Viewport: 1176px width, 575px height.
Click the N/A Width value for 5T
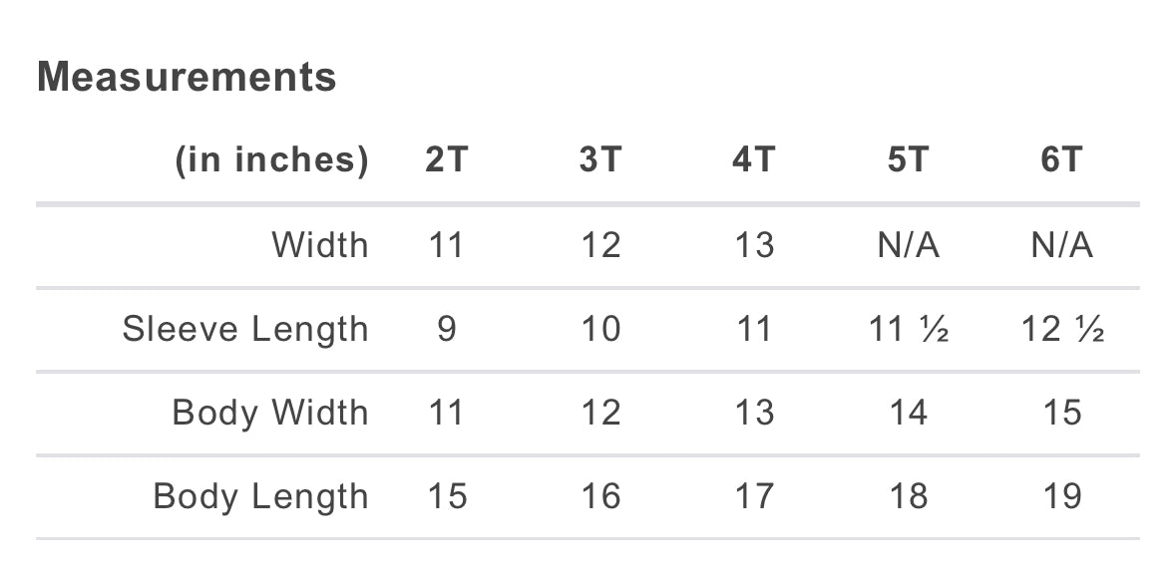click(x=909, y=244)
